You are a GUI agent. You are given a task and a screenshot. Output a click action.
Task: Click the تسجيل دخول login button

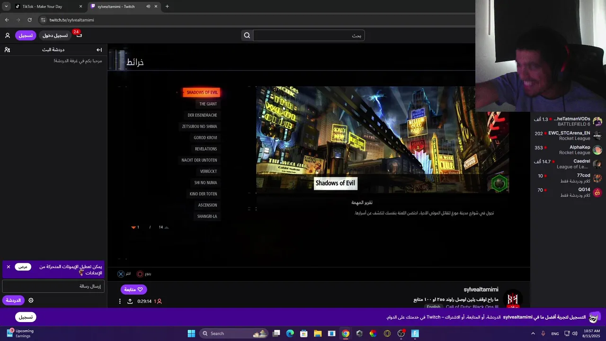click(55, 36)
